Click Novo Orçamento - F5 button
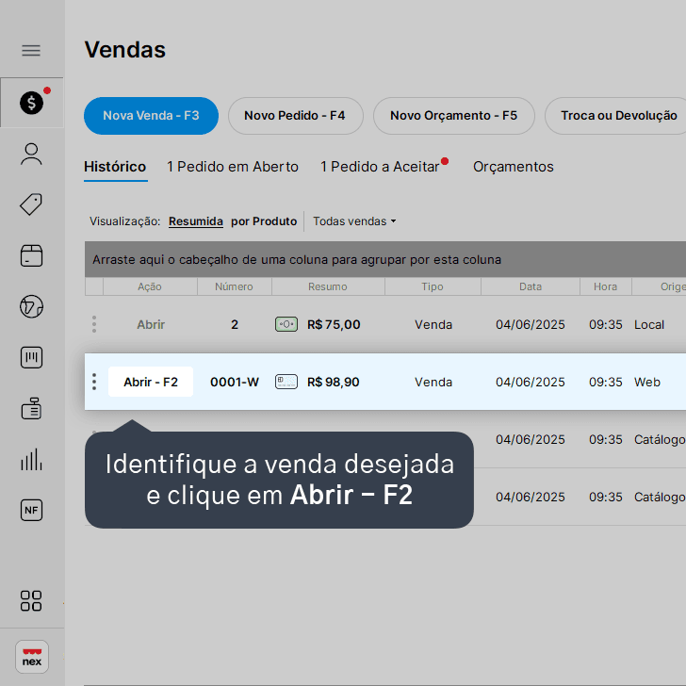Image resolution: width=686 pixels, height=686 pixels. pyautogui.click(x=453, y=116)
